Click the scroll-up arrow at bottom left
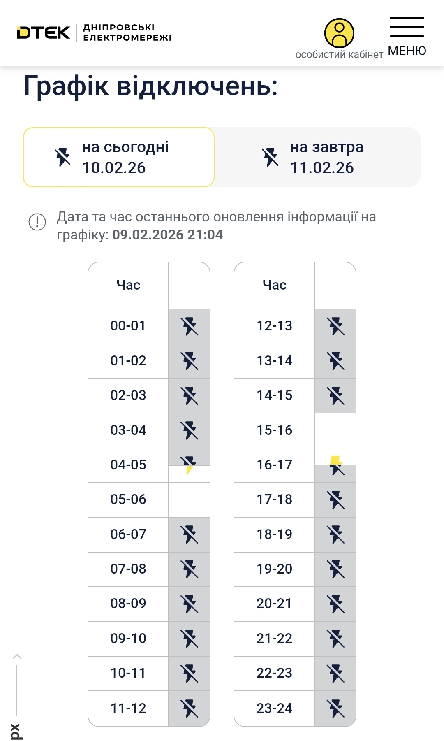Viewport: 444px width, 741px height. tap(17, 657)
